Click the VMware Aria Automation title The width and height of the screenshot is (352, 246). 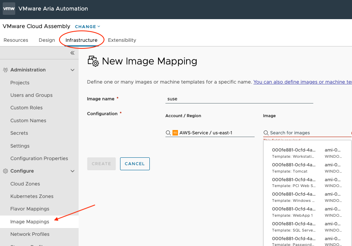pos(53,9)
